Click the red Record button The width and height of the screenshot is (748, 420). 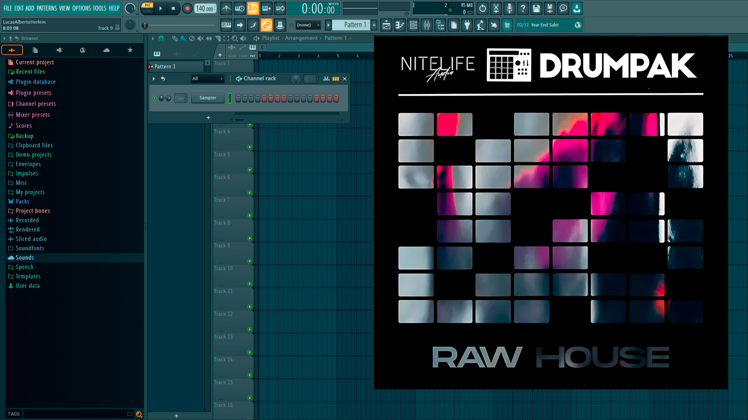(187, 8)
